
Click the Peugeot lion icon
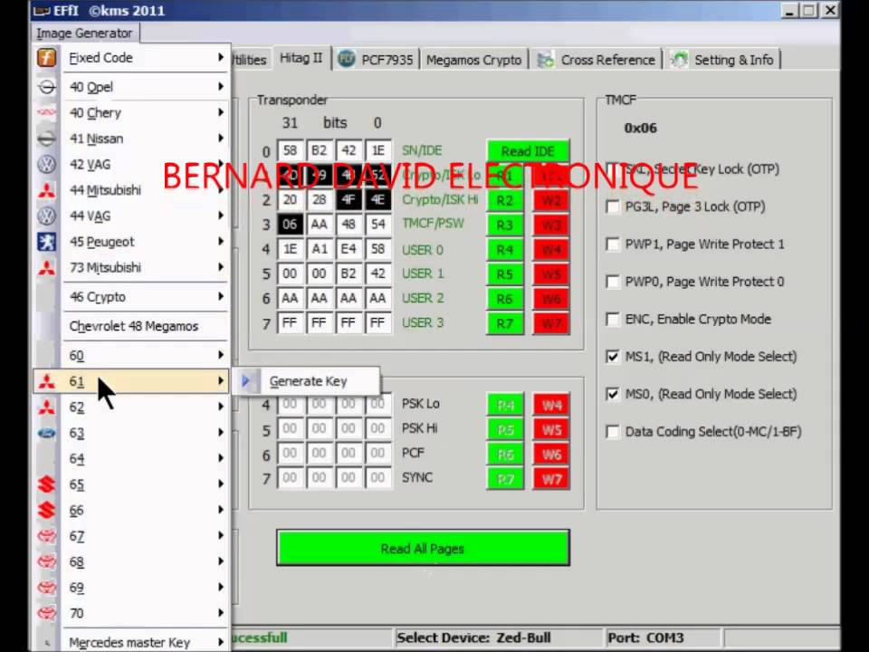tap(46, 242)
